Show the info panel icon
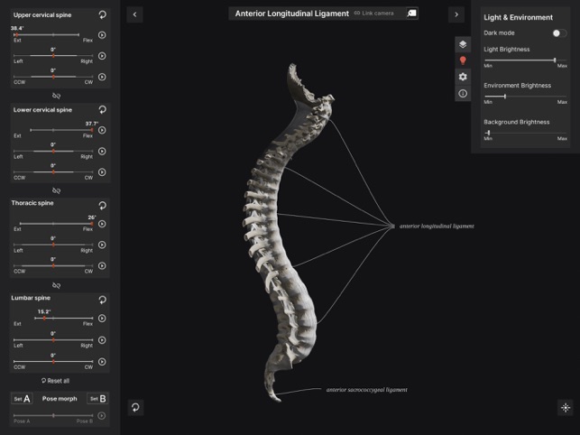Image resolution: width=580 pixels, height=435 pixels. pos(463,93)
